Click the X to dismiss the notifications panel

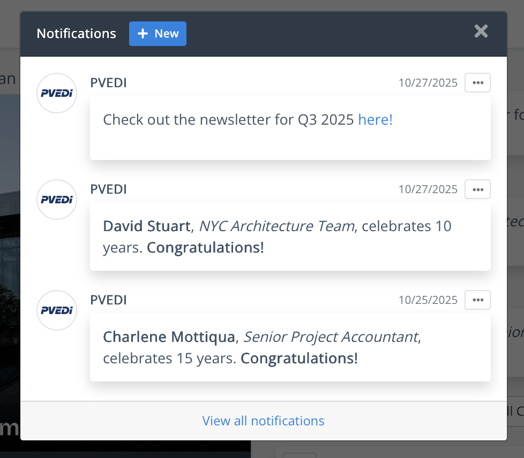click(x=481, y=31)
